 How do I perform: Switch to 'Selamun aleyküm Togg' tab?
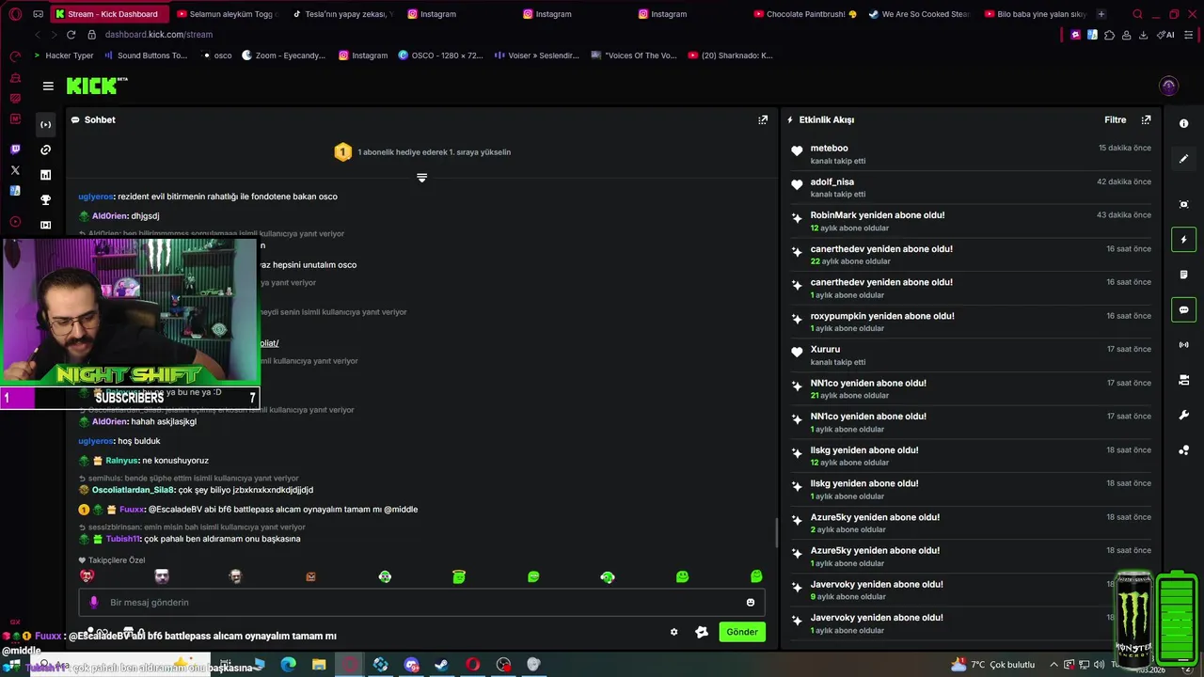tap(228, 14)
